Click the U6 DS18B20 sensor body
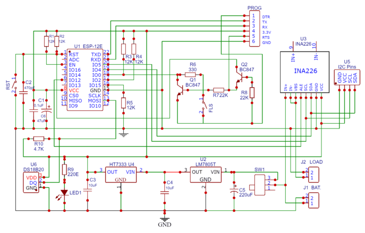Screen dimensions: 365x233 pyautogui.click(x=31, y=183)
